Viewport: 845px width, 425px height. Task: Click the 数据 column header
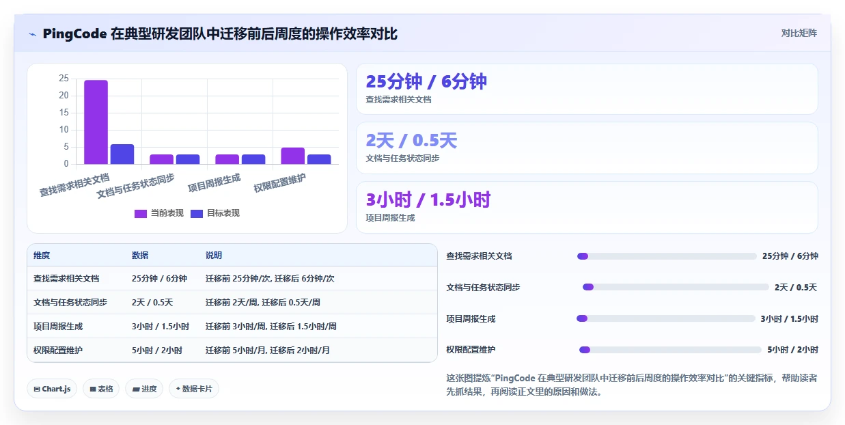pos(140,256)
